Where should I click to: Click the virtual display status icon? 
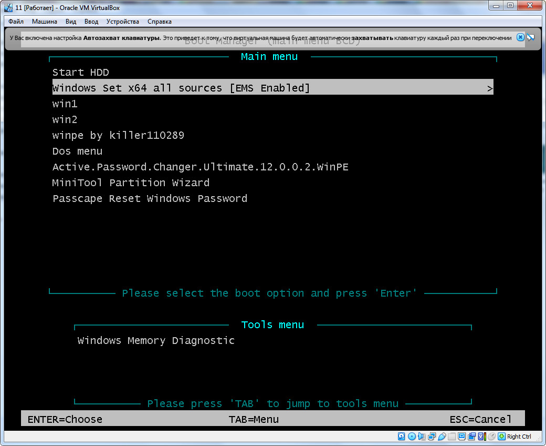461,436
